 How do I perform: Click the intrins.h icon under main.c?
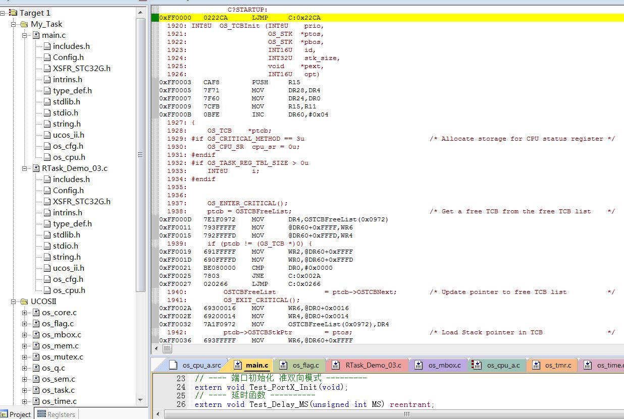pos(47,80)
